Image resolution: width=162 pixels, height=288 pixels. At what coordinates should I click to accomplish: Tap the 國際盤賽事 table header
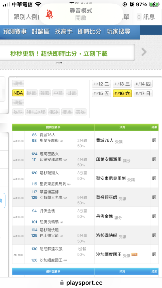(x=53, y=127)
